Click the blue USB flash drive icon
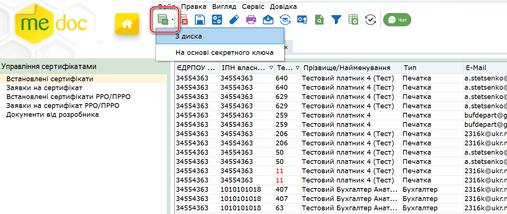507x214 pixels. [x=234, y=20]
